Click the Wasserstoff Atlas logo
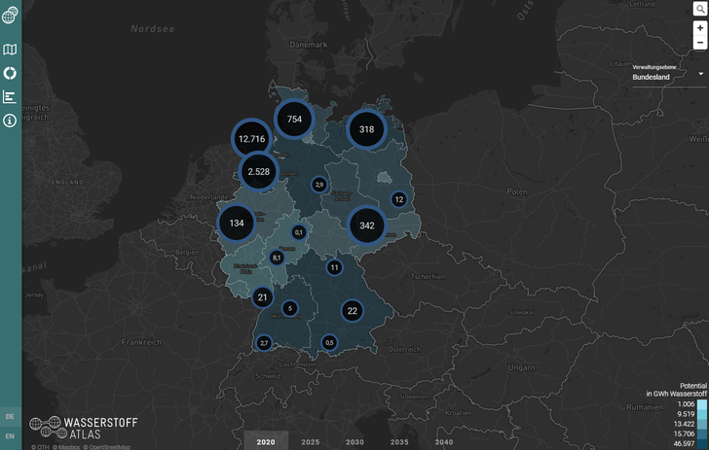 84,428
